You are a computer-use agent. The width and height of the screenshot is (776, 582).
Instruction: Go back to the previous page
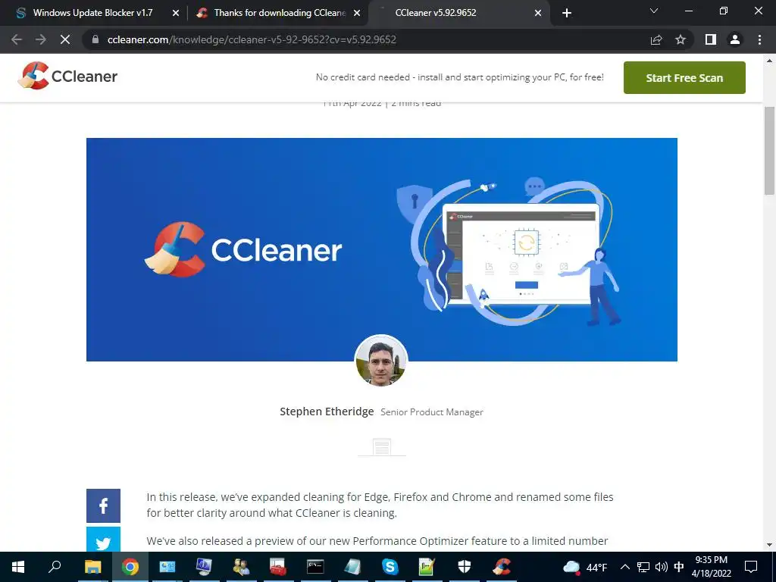tap(17, 39)
